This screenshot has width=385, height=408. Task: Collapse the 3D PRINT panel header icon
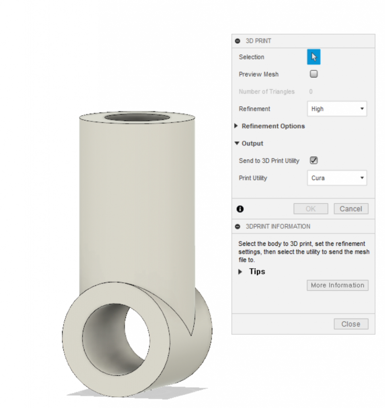pos(237,41)
